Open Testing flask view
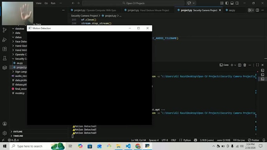267x150 pixels. click(5, 59)
